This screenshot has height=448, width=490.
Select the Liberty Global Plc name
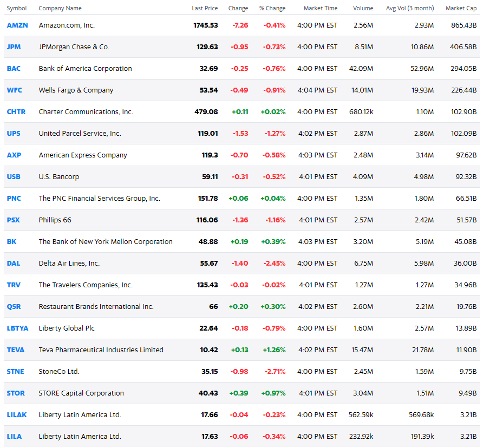pos(67,328)
